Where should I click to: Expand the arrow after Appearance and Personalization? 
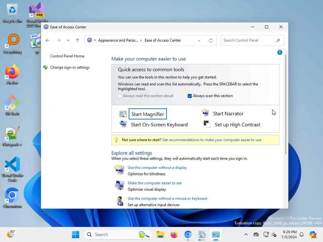pos(141,40)
